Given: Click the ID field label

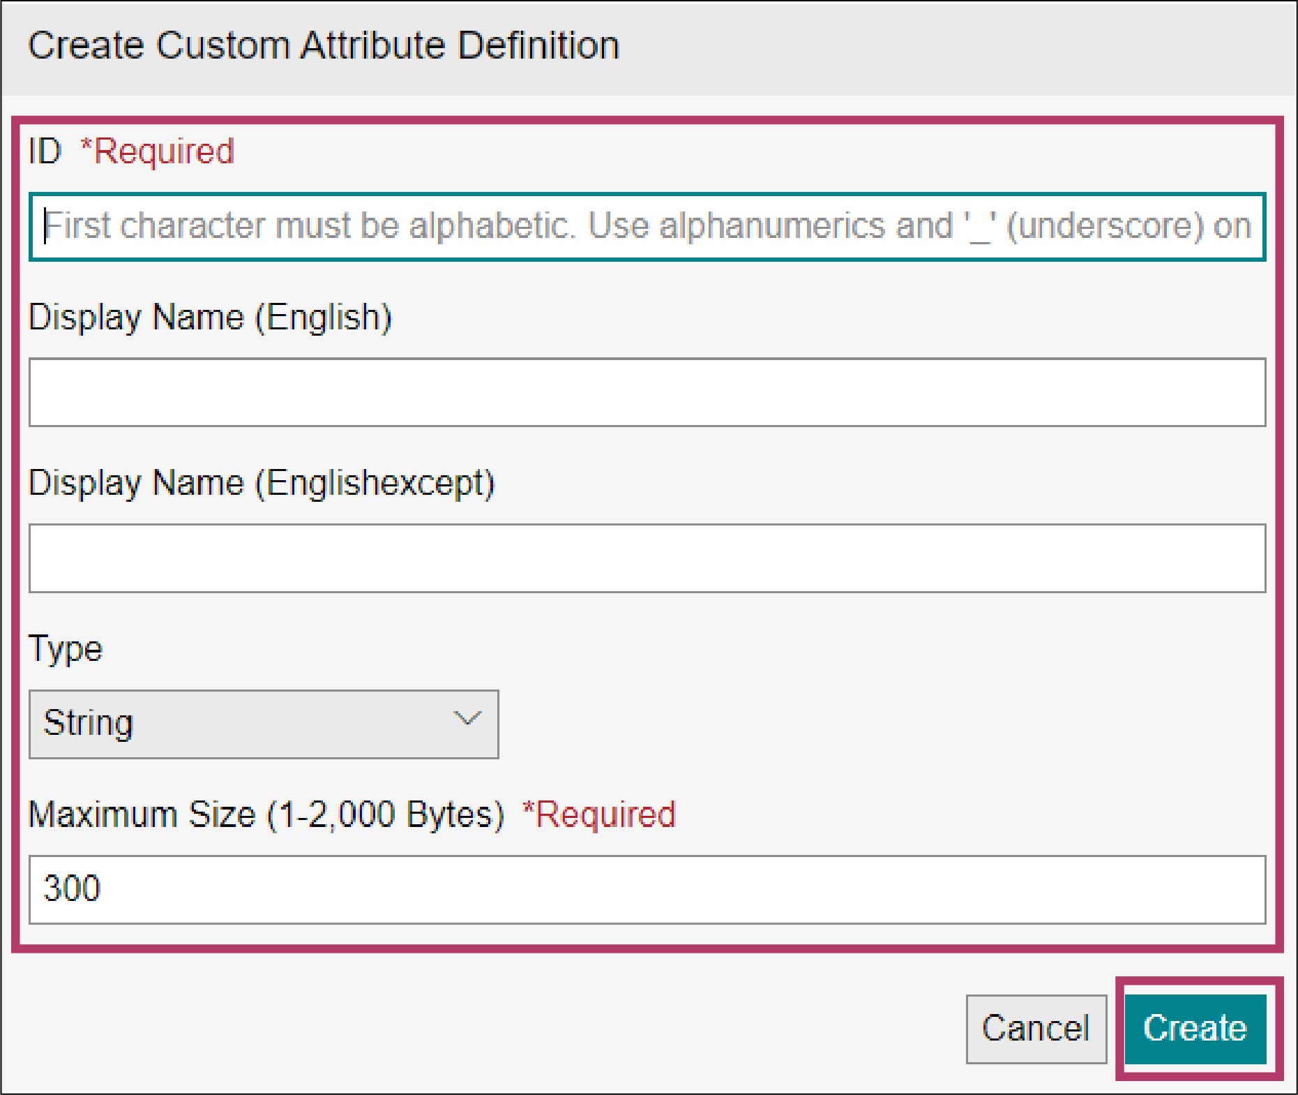Looking at the screenshot, I should [45, 151].
